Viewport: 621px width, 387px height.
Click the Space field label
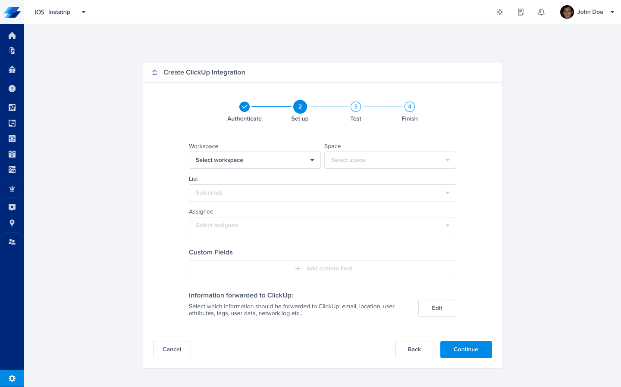tap(332, 146)
